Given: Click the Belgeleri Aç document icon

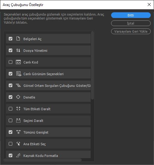Looking at the screenshot, I should coord(18,39).
